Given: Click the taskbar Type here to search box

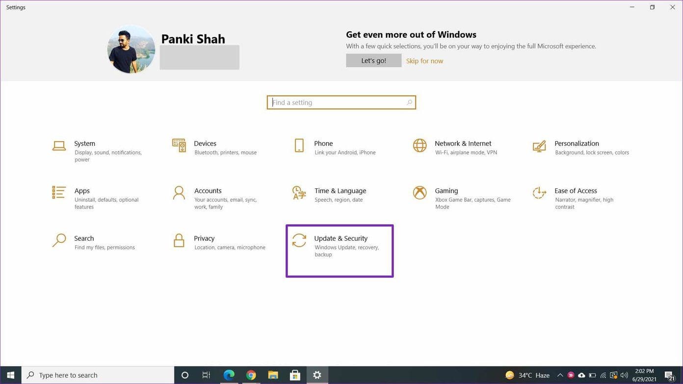Looking at the screenshot, I should pyautogui.click(x=98, y=375).
